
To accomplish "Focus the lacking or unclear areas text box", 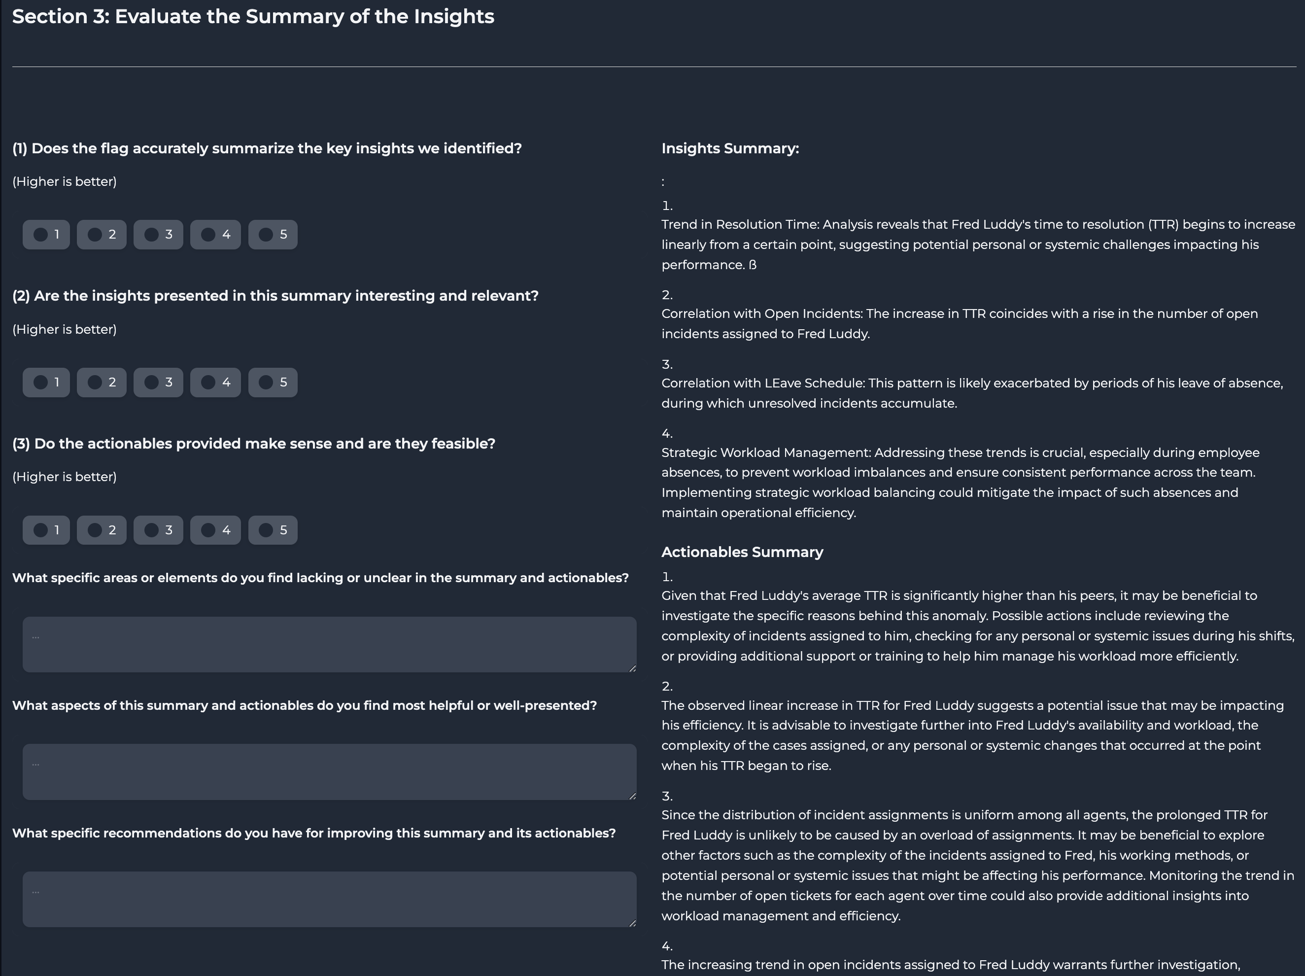I will [x=329, y=644].
